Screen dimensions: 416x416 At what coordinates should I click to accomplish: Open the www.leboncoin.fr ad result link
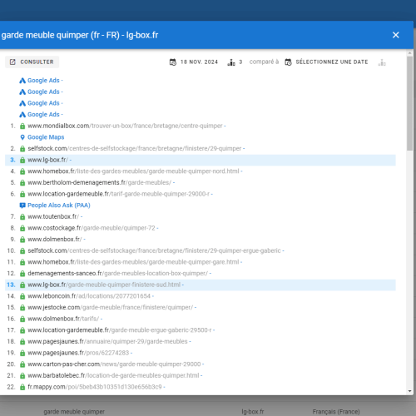coord(89,296)
